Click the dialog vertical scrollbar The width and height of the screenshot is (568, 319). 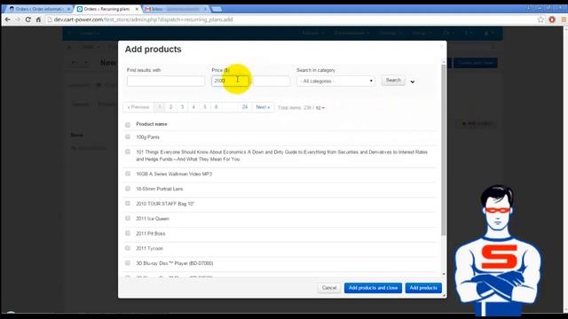click(x=444, y=150)
